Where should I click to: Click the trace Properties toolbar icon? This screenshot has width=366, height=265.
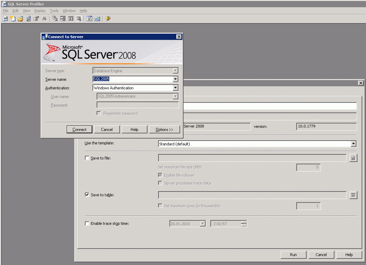tap(36, 19)
